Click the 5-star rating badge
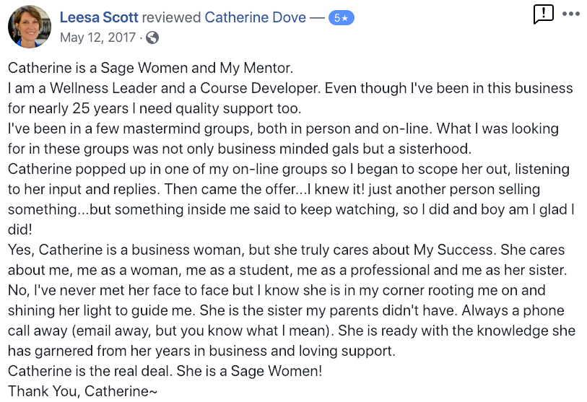Viewport: 587px width, 402px height. coord(341,17)
